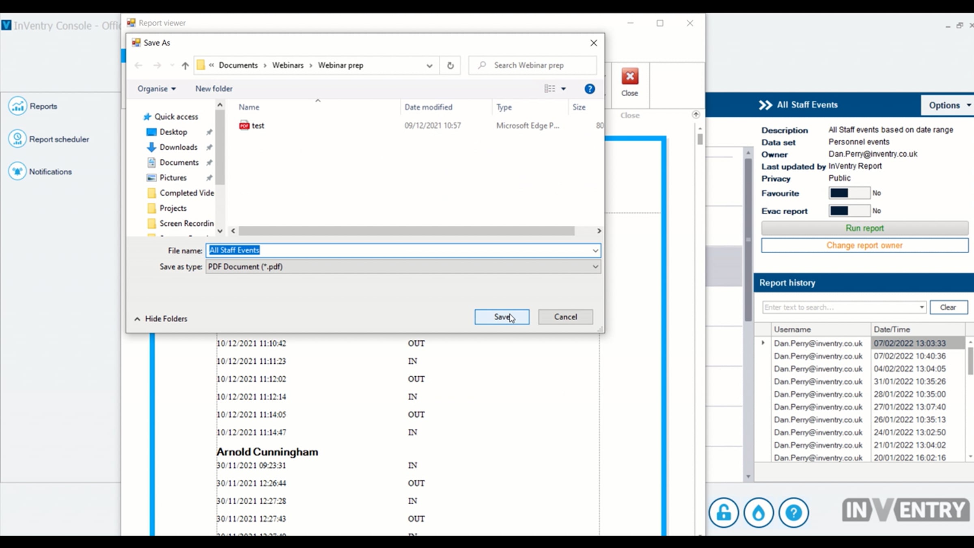Open the Downloads folder shortcut

click(179, 147)
